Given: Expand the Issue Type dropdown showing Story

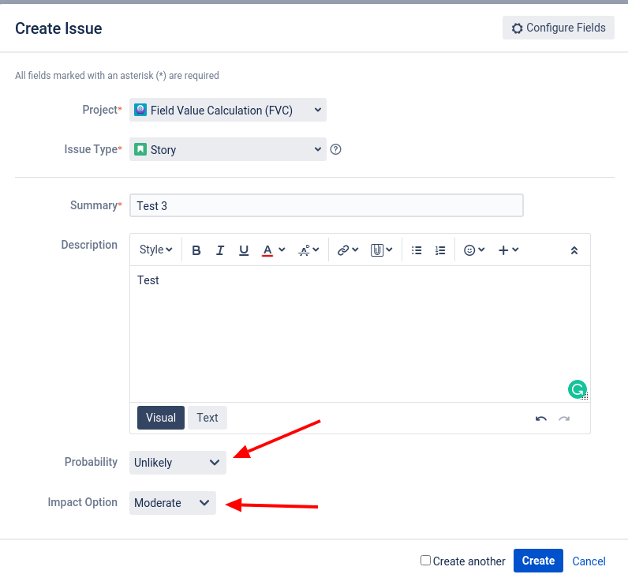Looking at the screenshot, I should click(227, 149).
